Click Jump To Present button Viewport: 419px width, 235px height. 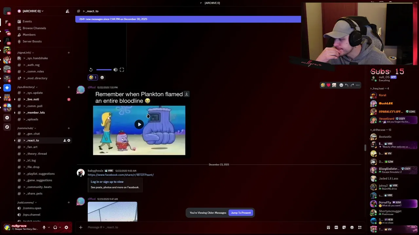click(x=241, y=213)
